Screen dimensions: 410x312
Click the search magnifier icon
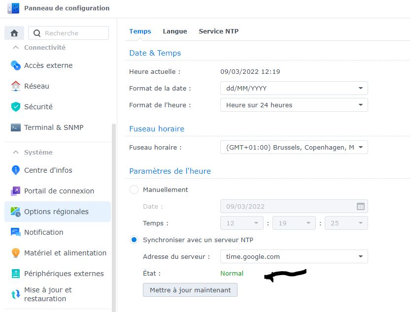pyautogui.click(x=37, y=33)
